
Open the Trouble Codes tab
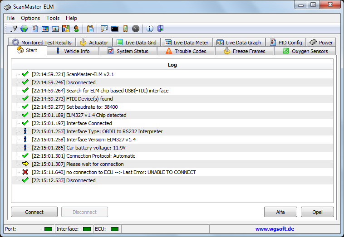186,51
